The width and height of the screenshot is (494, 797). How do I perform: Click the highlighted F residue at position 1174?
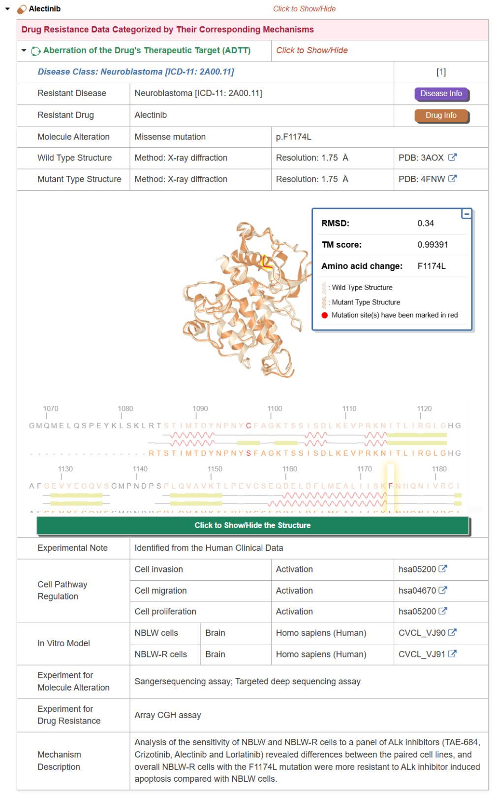point(391,486)
